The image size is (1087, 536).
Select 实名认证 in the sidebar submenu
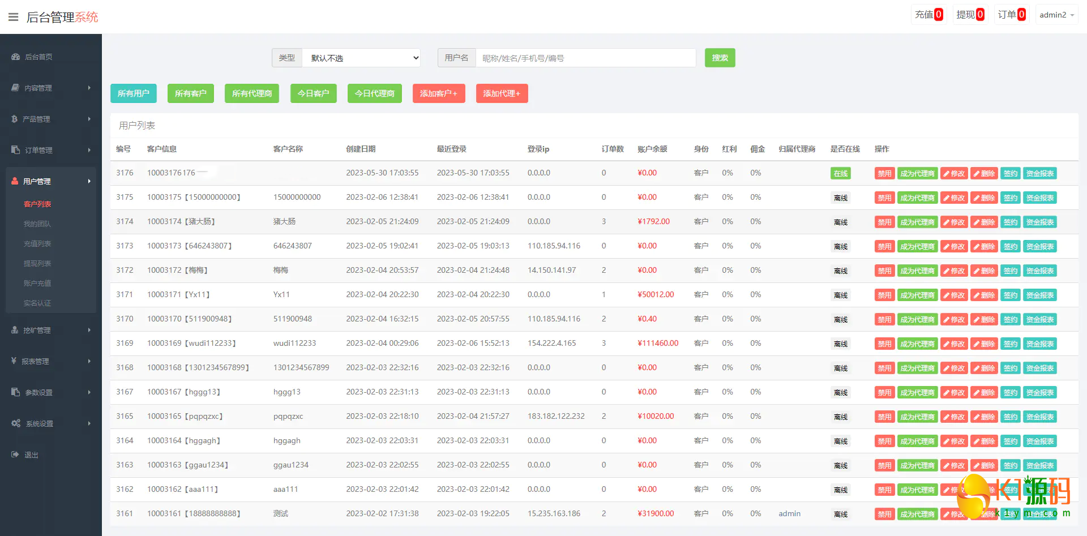[37, 303]
